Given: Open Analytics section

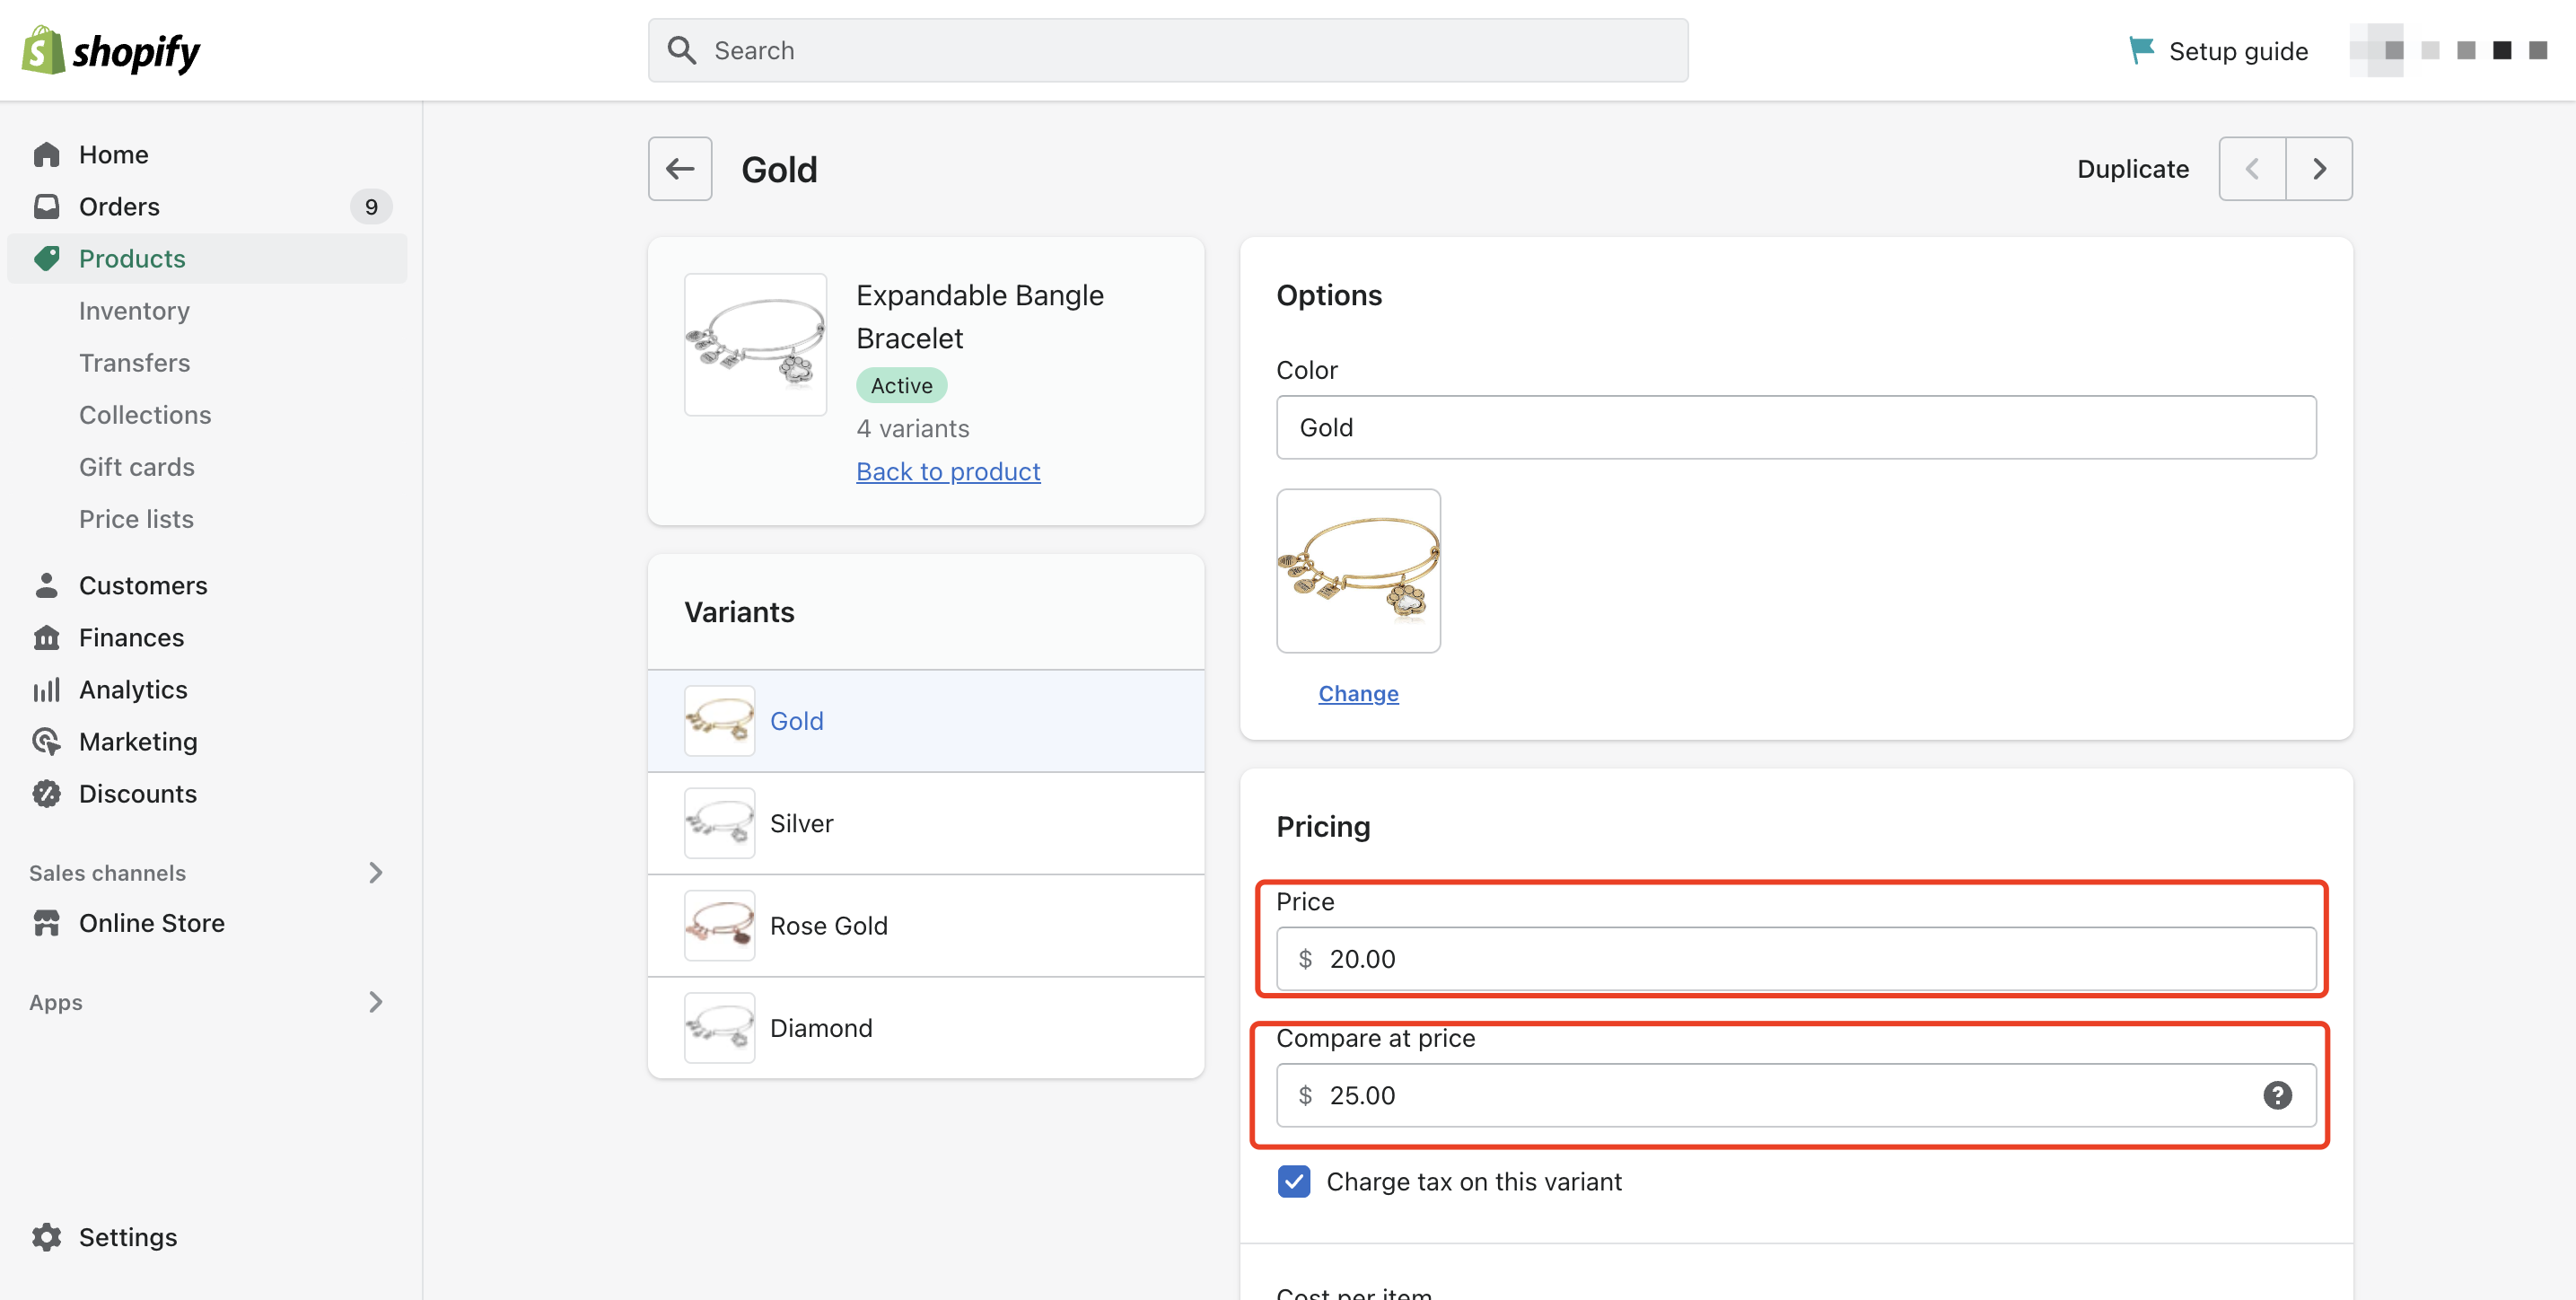Looking at the screenshot, I should coord(133,690).
